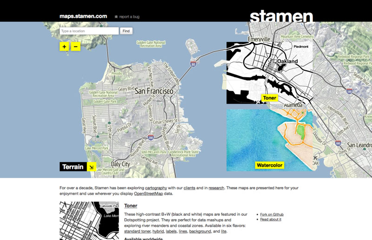Click the Toner section heading link
This screenshot has width=372, height=240.
131,206
